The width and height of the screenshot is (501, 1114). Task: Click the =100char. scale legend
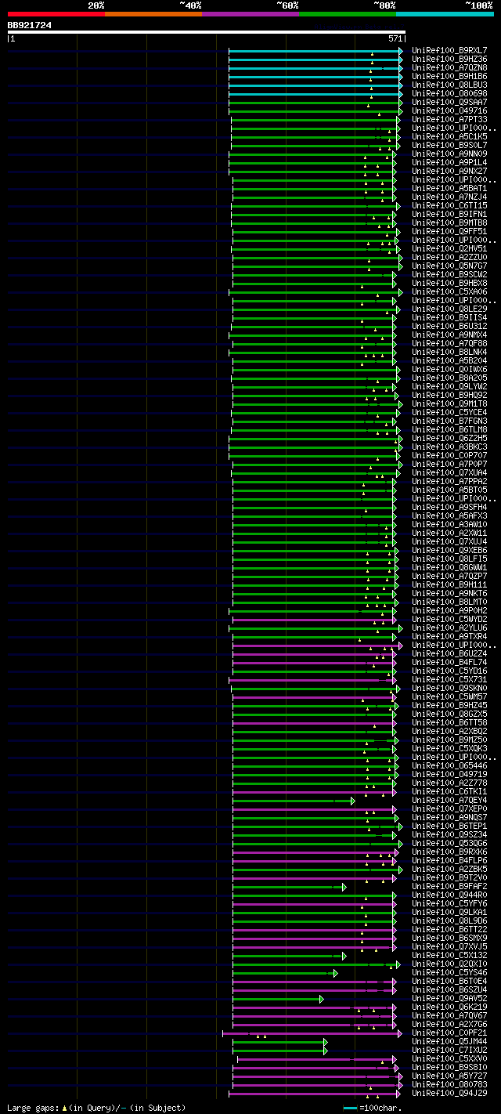click(x=373, y=1108)
